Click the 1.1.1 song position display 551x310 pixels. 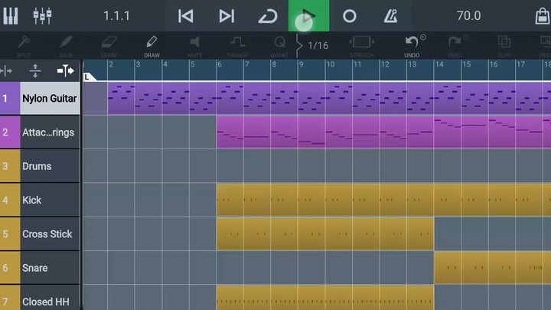pyautogui.click(x=116, y=15)
